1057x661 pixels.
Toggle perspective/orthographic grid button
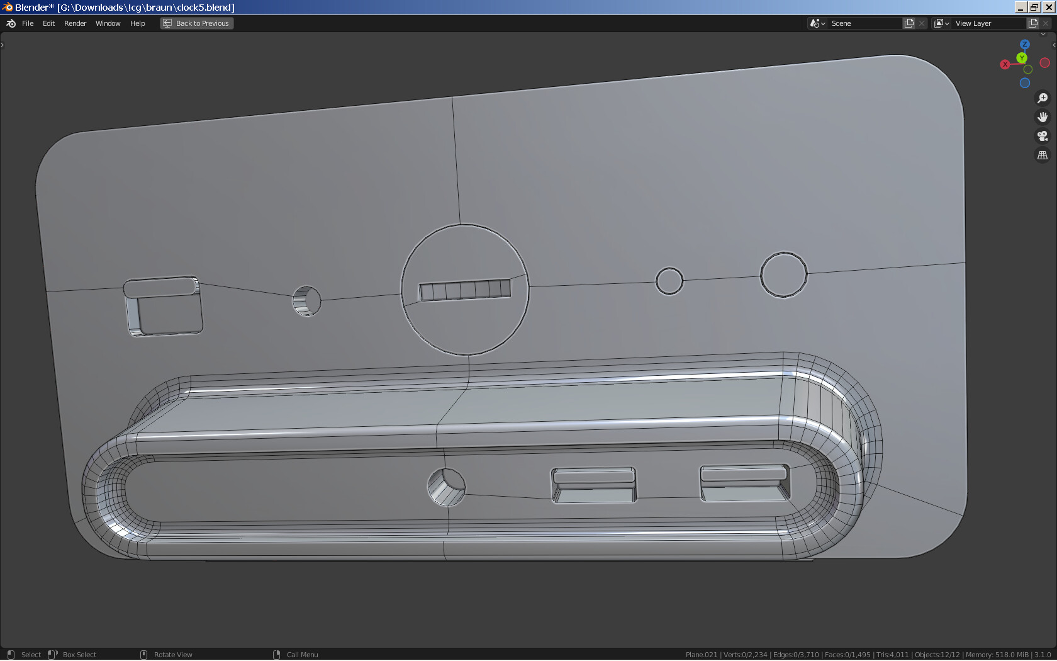(1043, 155)
